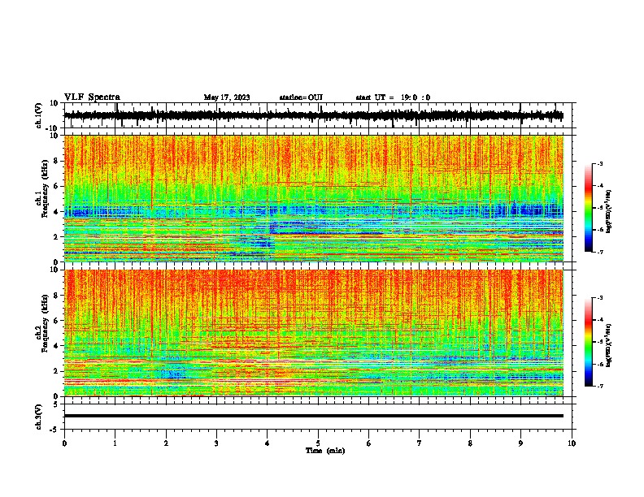
Task: Click time axis tick label '10'
Action: point(572,443)
